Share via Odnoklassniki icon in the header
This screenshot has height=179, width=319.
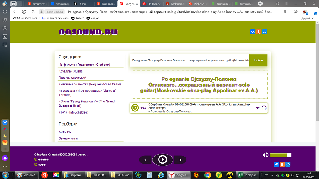pos(259,32)
